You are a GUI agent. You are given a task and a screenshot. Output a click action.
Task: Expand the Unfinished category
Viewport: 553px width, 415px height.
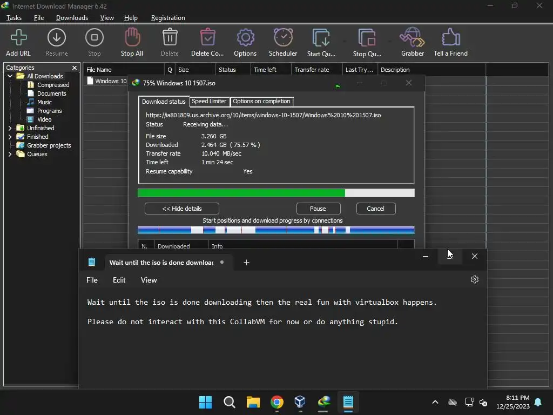pos(10,128)
